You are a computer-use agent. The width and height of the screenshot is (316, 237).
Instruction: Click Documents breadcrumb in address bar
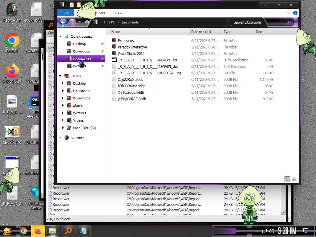tap(130, 22)
